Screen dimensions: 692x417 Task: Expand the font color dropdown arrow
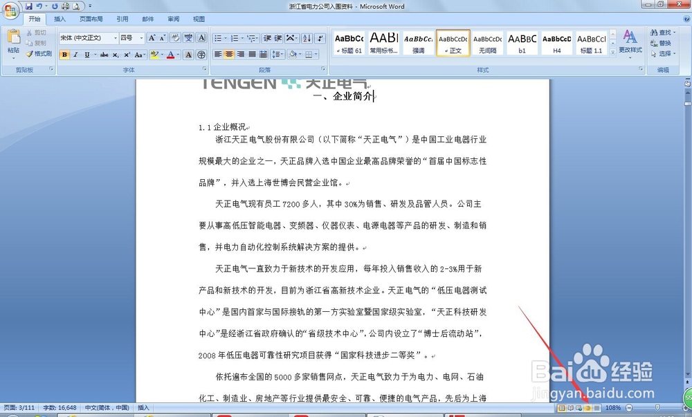tap(178, 55)
